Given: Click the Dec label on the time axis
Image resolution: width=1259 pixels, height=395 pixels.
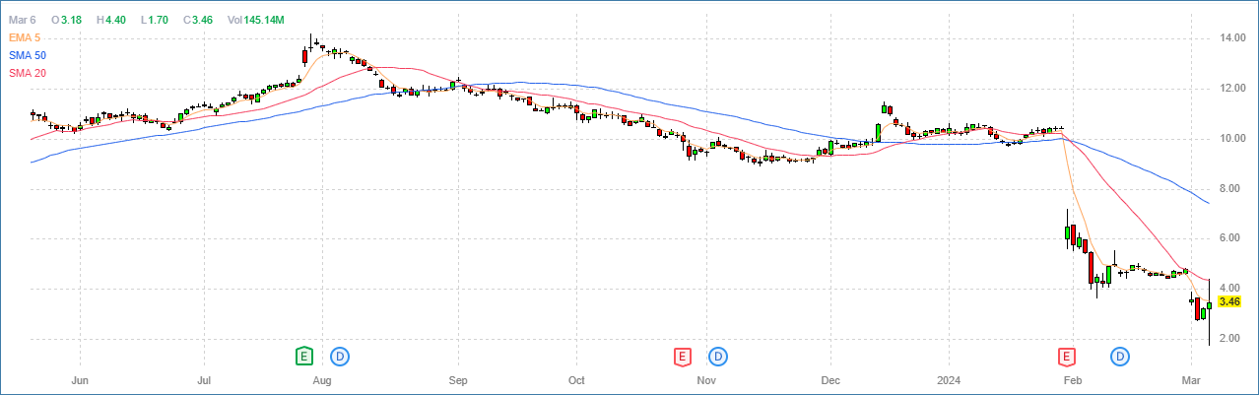Looking at the screenshot, I should pyautogui.click(x=830, y=380).
